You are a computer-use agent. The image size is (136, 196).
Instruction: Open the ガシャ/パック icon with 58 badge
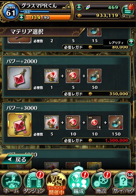coord(124,182)
